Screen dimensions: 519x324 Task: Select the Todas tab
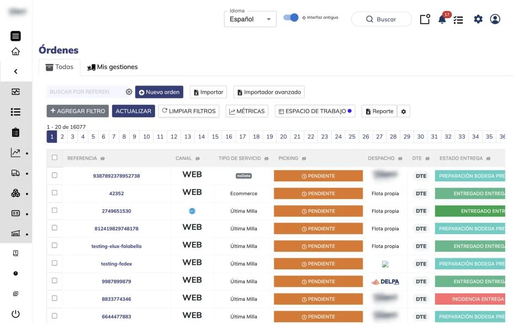60,67
